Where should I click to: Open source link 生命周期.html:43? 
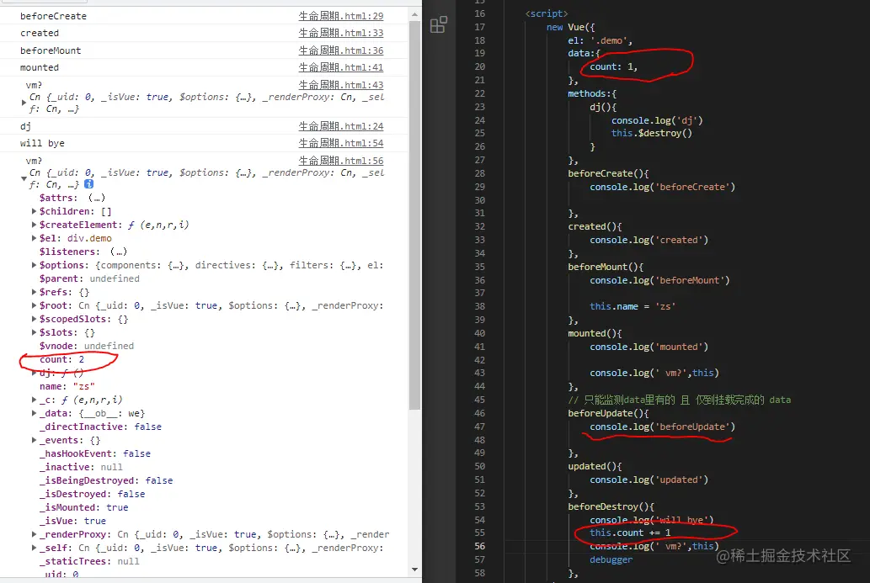pos(341,85)
